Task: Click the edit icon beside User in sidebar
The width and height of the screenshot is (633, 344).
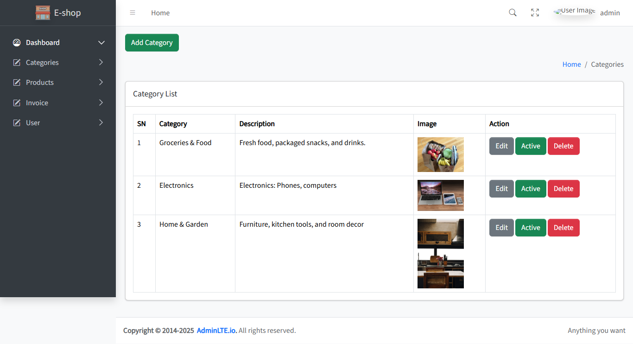Action: click(x=17, y=123)
